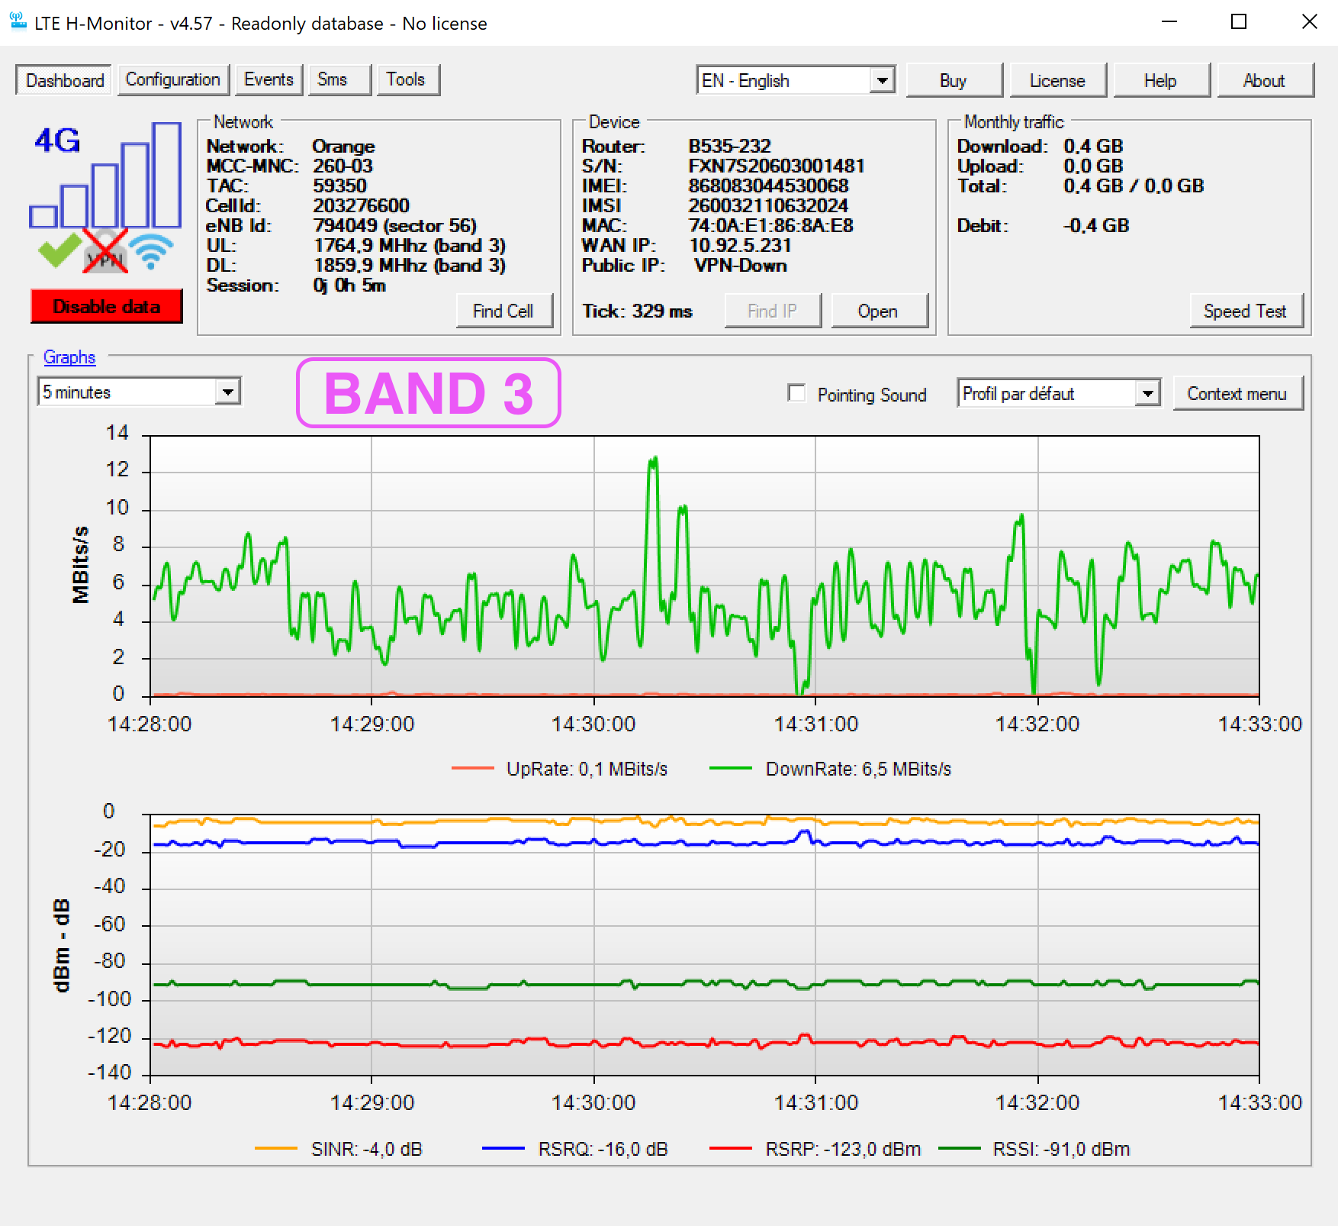
Task: Click the UpRate legend color line
Action: [x=473, y=769]
